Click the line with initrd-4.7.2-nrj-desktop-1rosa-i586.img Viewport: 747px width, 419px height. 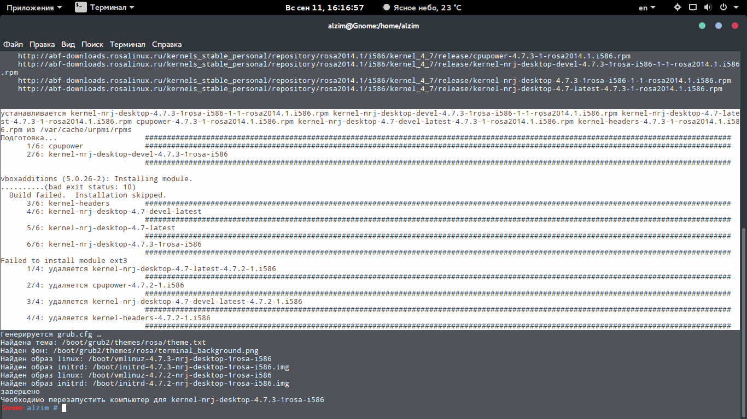[x=145, y=384]
